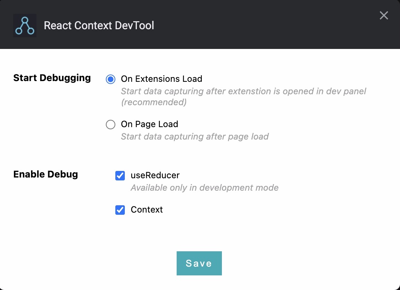Click the "Context" label text
Viewport: 400px width, 290px height.
(147, 210)
